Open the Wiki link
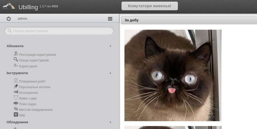 (22, 116)
